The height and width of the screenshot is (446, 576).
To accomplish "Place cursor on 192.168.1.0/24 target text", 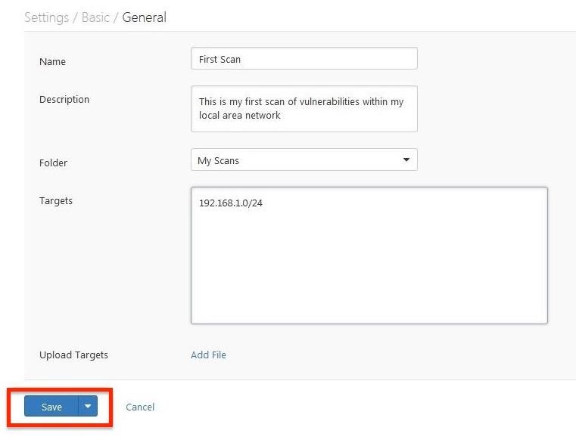I will [230, 203].
